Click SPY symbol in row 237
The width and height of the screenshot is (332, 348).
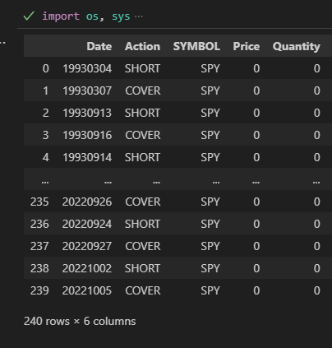point(210,246)
